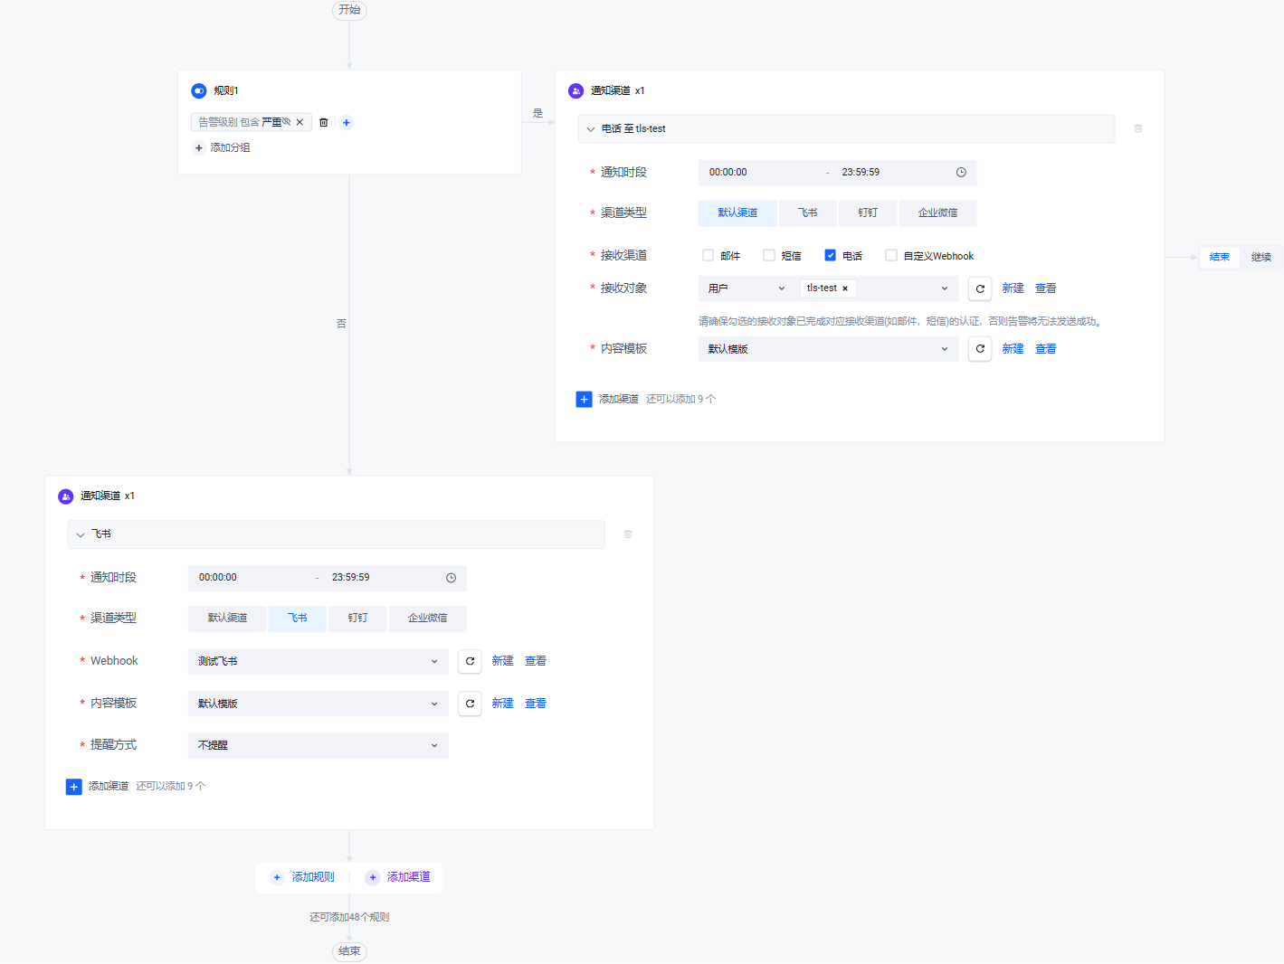Switch to 继续 option
Image resolution: width=1284 pixels, height=964 pixels.
click(x=1261, y=257)
